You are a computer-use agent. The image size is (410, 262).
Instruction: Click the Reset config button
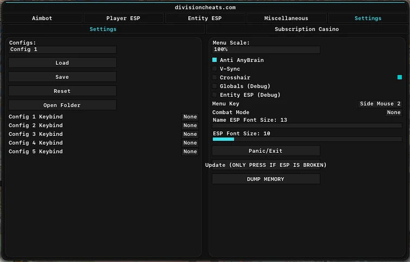pyautogui.click(x=62, y=91)
